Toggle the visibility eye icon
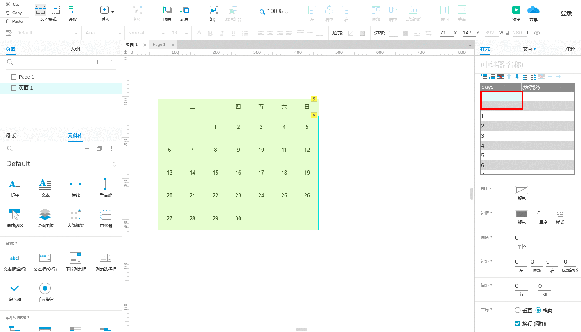The width and height of the screenshot is (581, 332). pos(537,33)
